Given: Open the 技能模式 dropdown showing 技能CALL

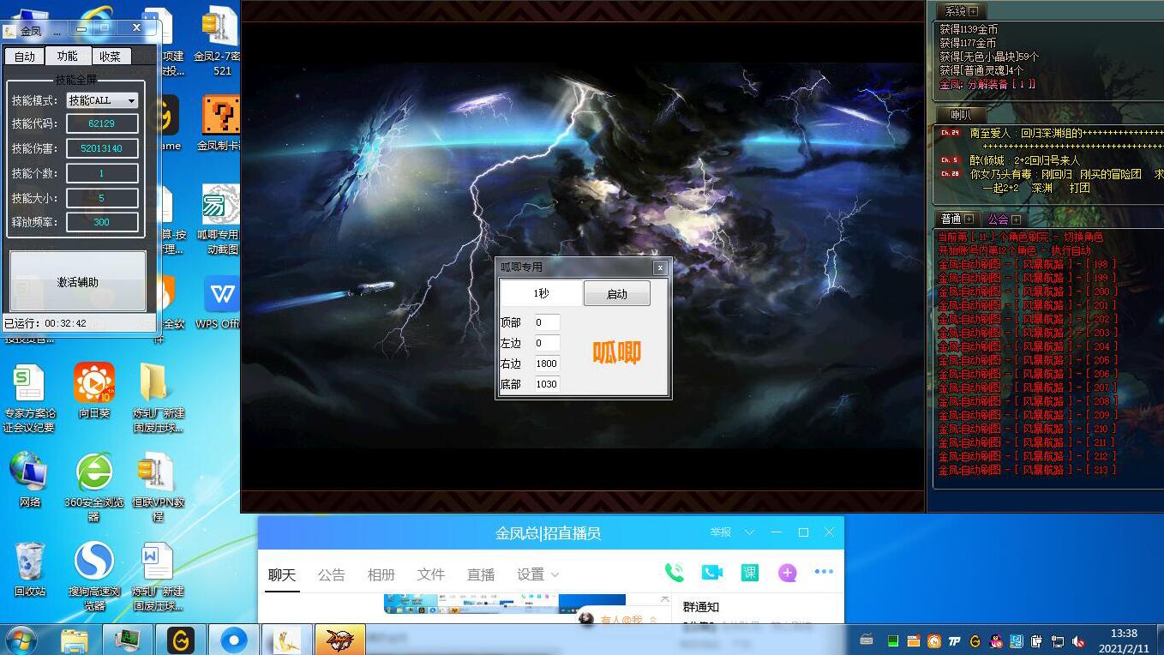Looking at the screenshot, I should tap(102, 100).
